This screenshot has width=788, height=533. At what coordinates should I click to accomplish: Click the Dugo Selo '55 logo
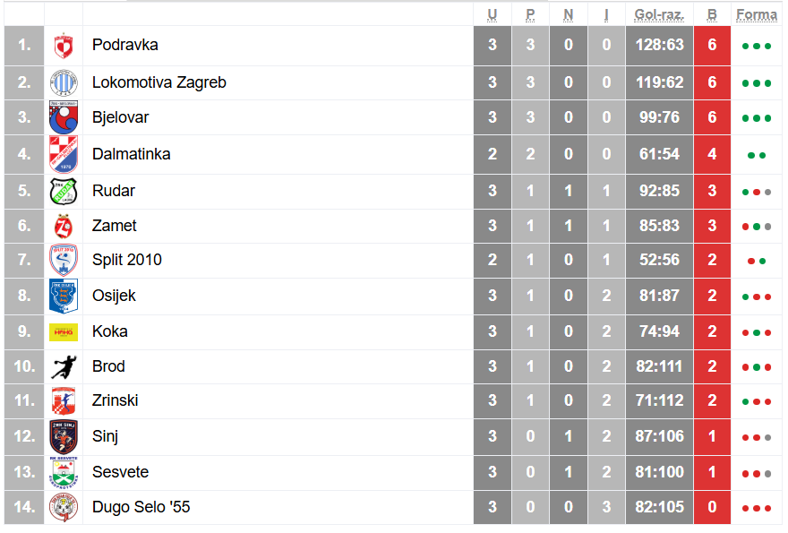[63, 507]
